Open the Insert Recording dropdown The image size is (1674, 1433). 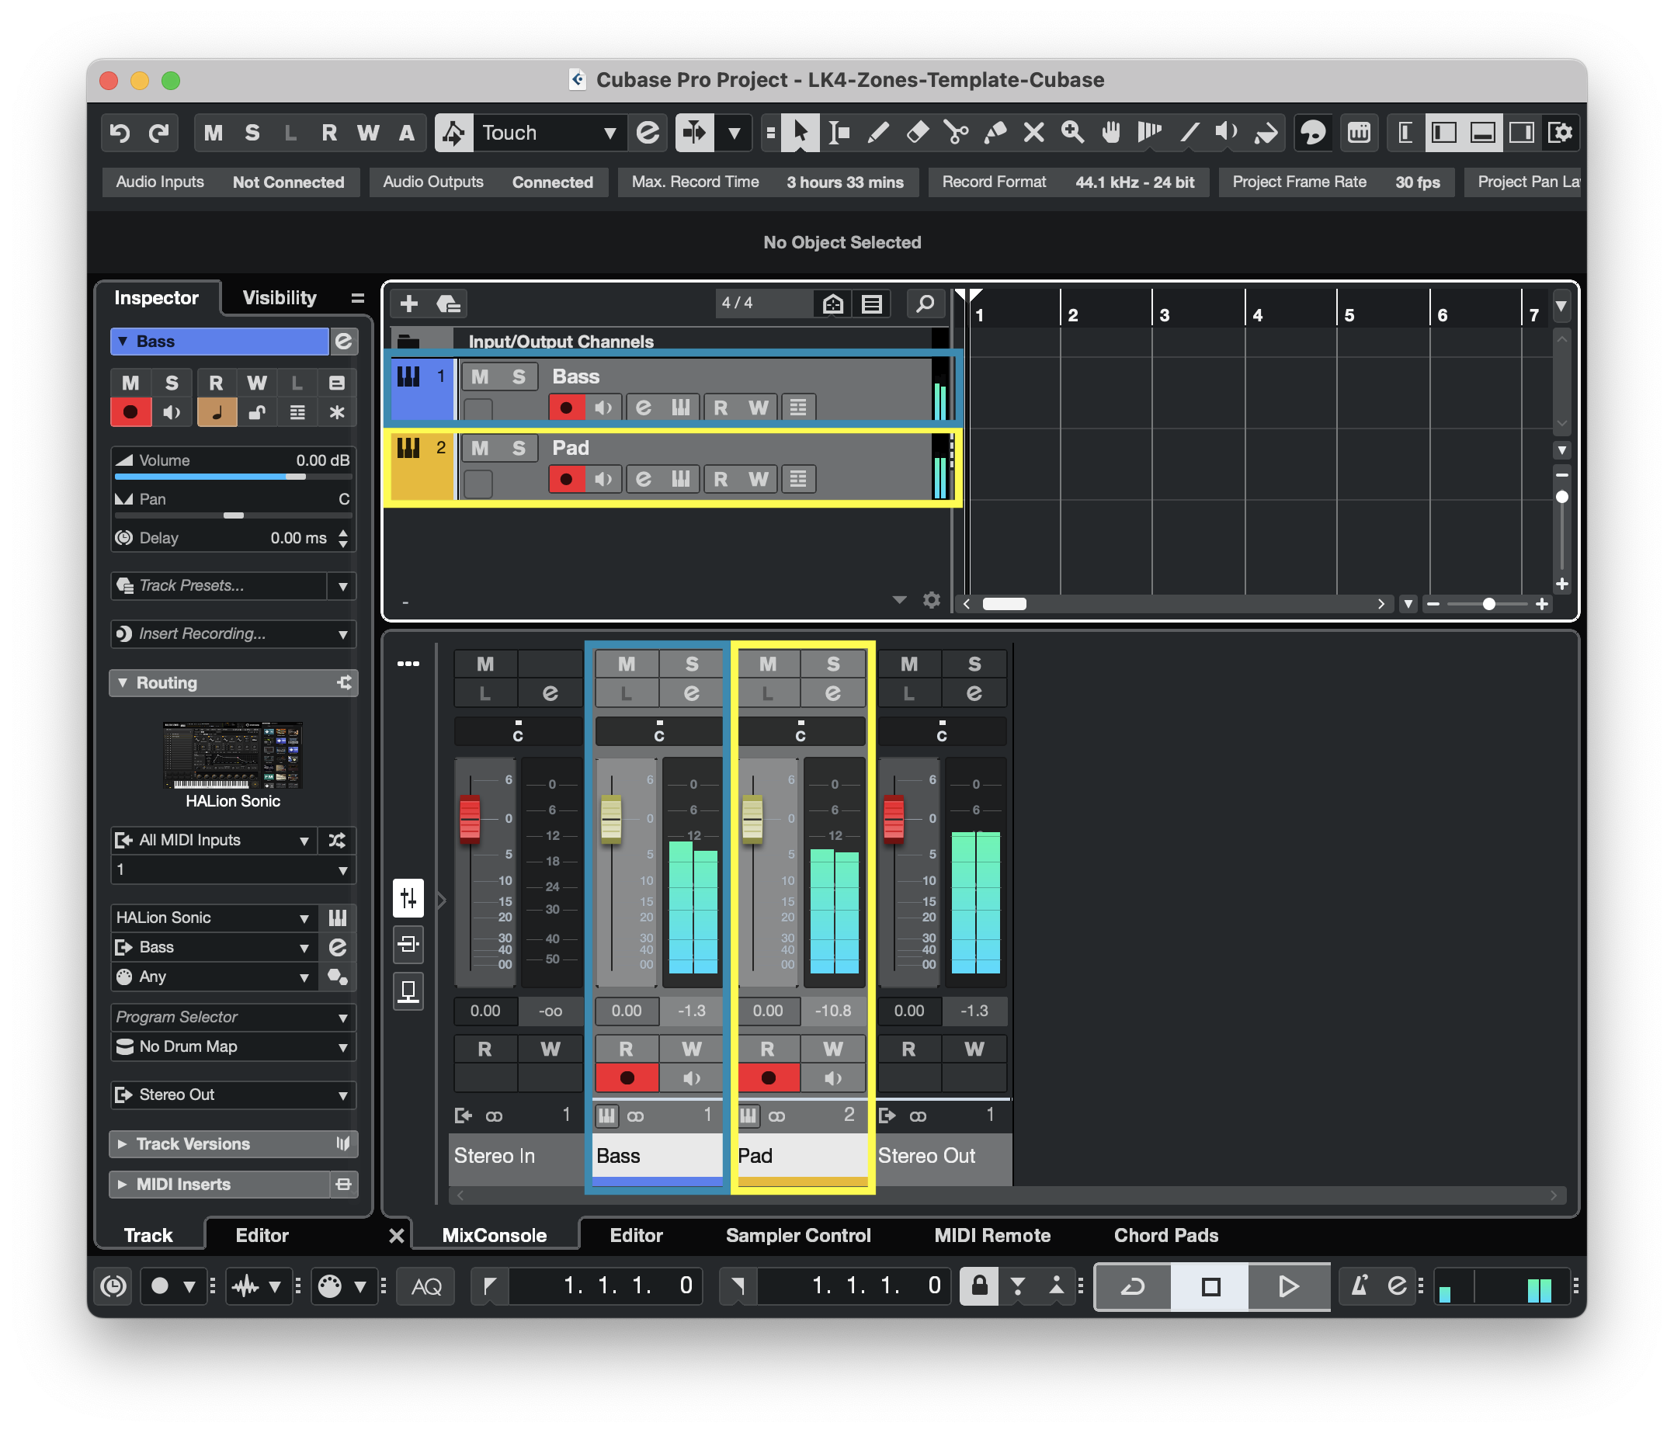tap(234, 634)
